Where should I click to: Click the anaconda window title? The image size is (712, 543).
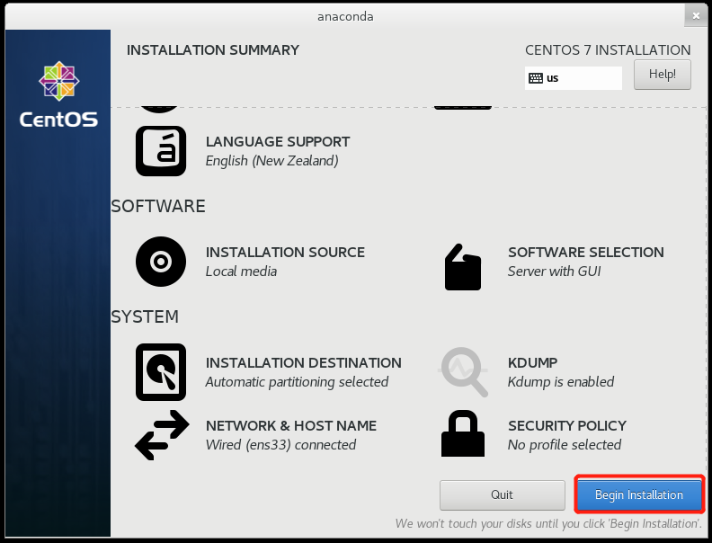point(345,16)
